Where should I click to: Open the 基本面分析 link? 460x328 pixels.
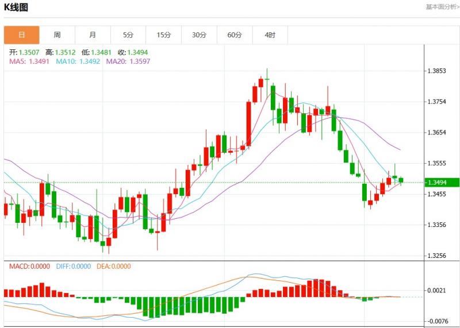click(x=442, y=7)
